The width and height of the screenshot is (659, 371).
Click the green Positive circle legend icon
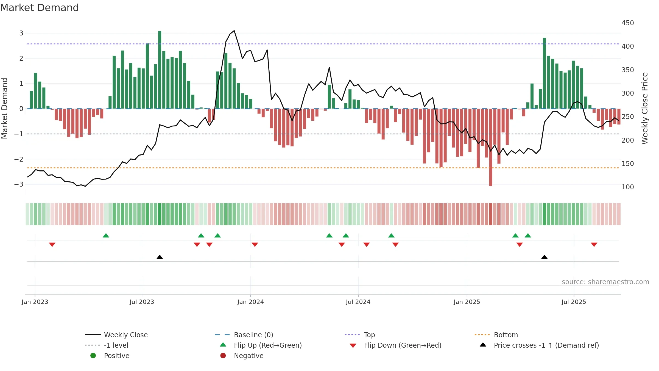93,356
